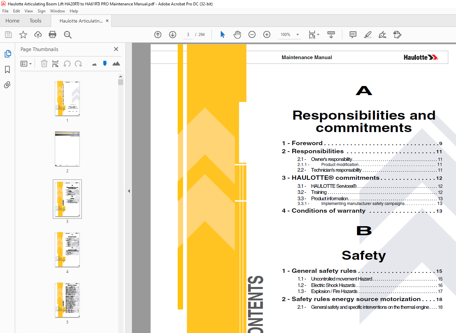The image size is (456, 333).
Task: Open the Attachments paperclip panel
Action: [x=7, y=85]
